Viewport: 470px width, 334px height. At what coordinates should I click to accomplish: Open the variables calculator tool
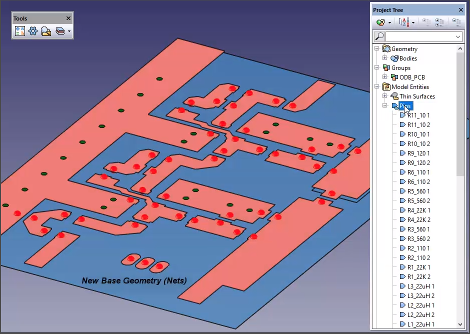20,31
